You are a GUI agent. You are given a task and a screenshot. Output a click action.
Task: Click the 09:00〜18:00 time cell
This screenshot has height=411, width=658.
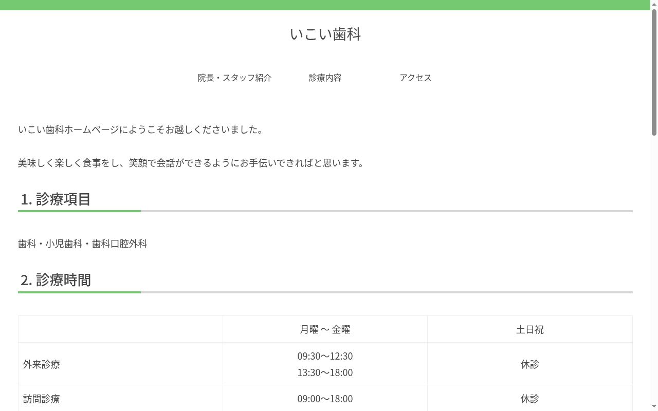(x=325, y=399)
